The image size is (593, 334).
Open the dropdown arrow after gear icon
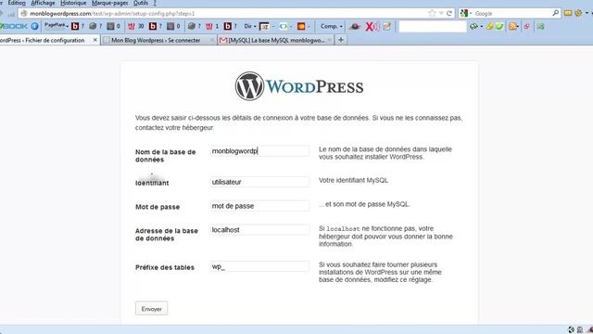587,13
